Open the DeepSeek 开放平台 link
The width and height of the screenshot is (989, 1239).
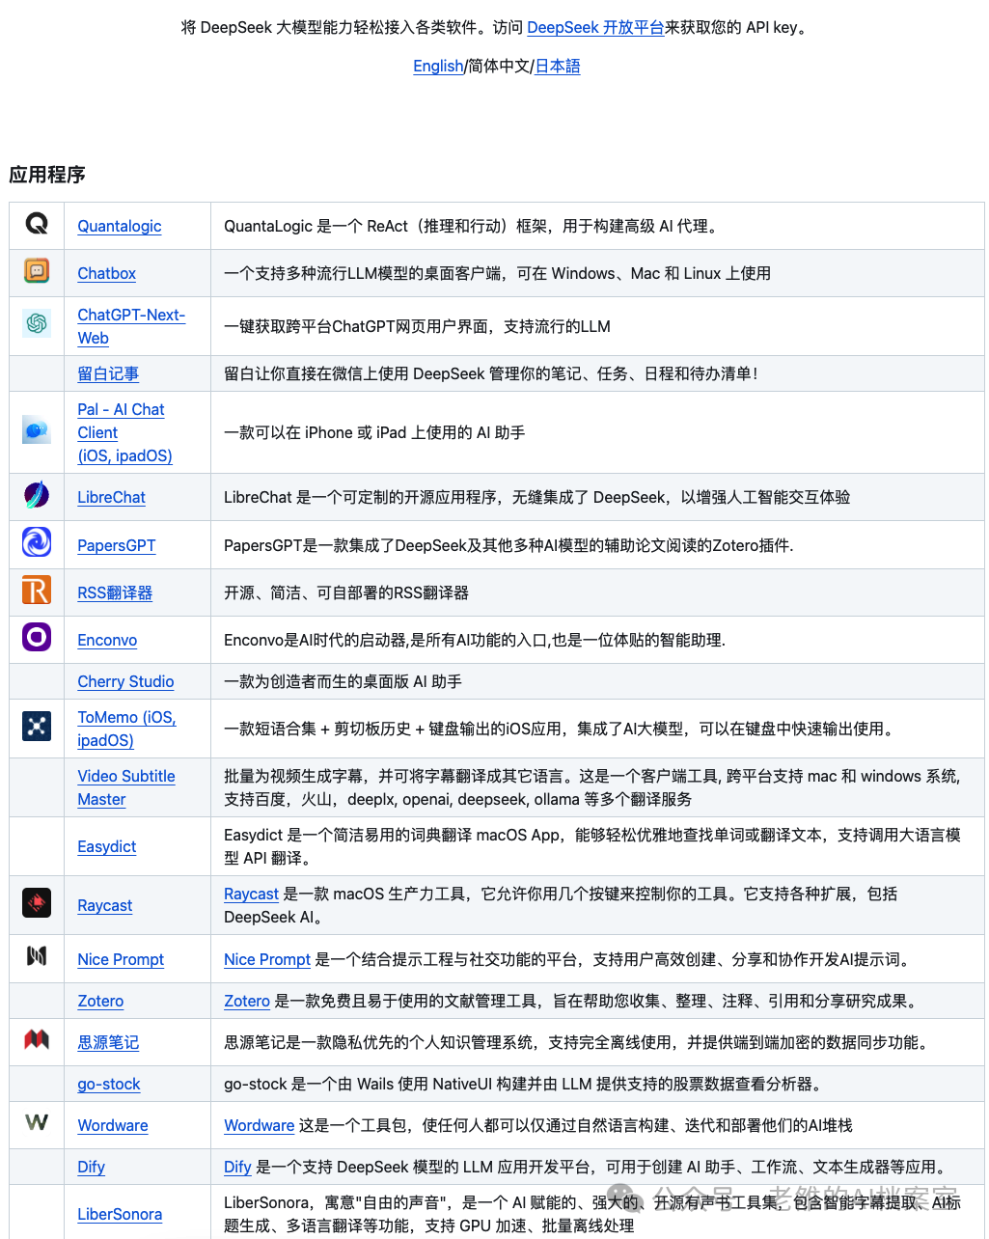pyautogui.click(x=595, y=27)
